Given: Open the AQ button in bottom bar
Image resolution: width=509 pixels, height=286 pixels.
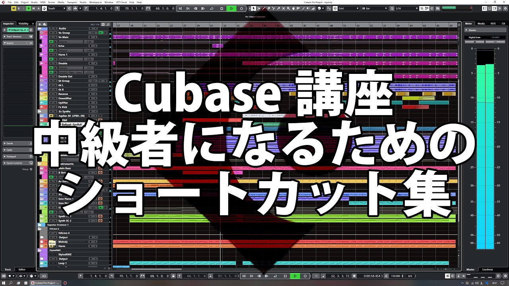Looking at the screenshot, I should 44,276.
